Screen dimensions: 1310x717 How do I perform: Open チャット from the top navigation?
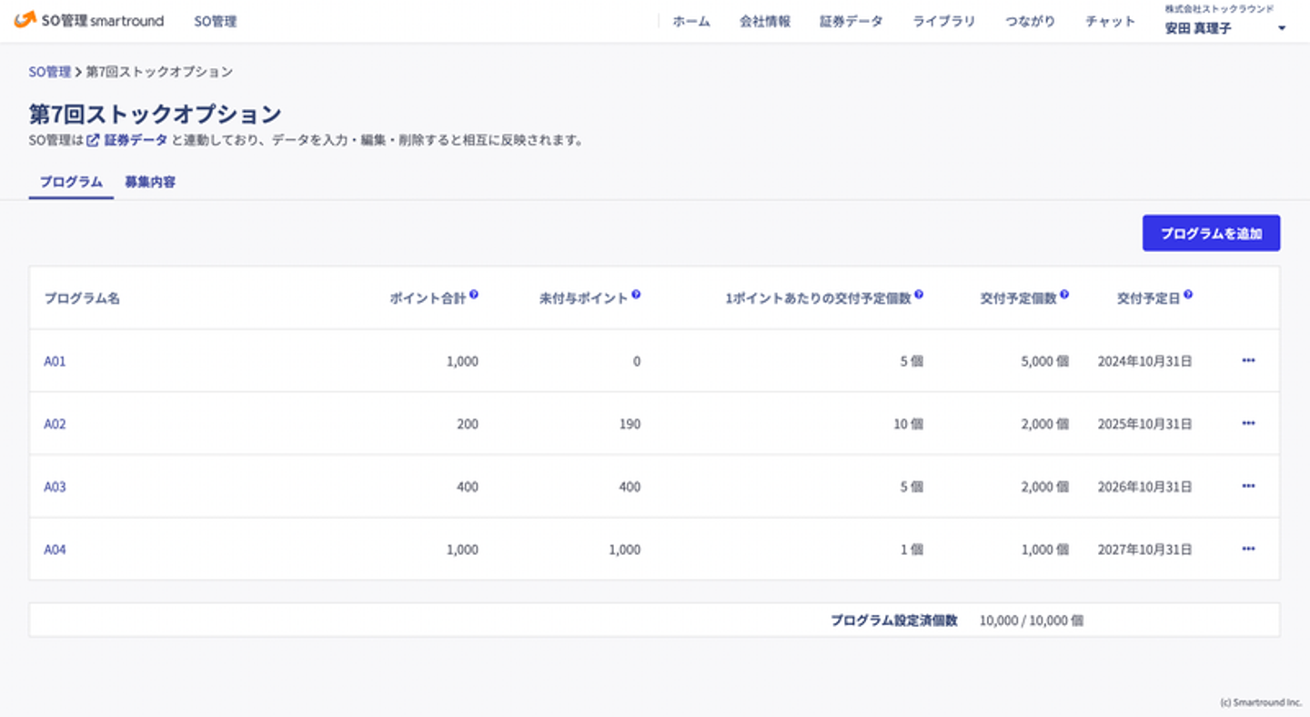1110,21
